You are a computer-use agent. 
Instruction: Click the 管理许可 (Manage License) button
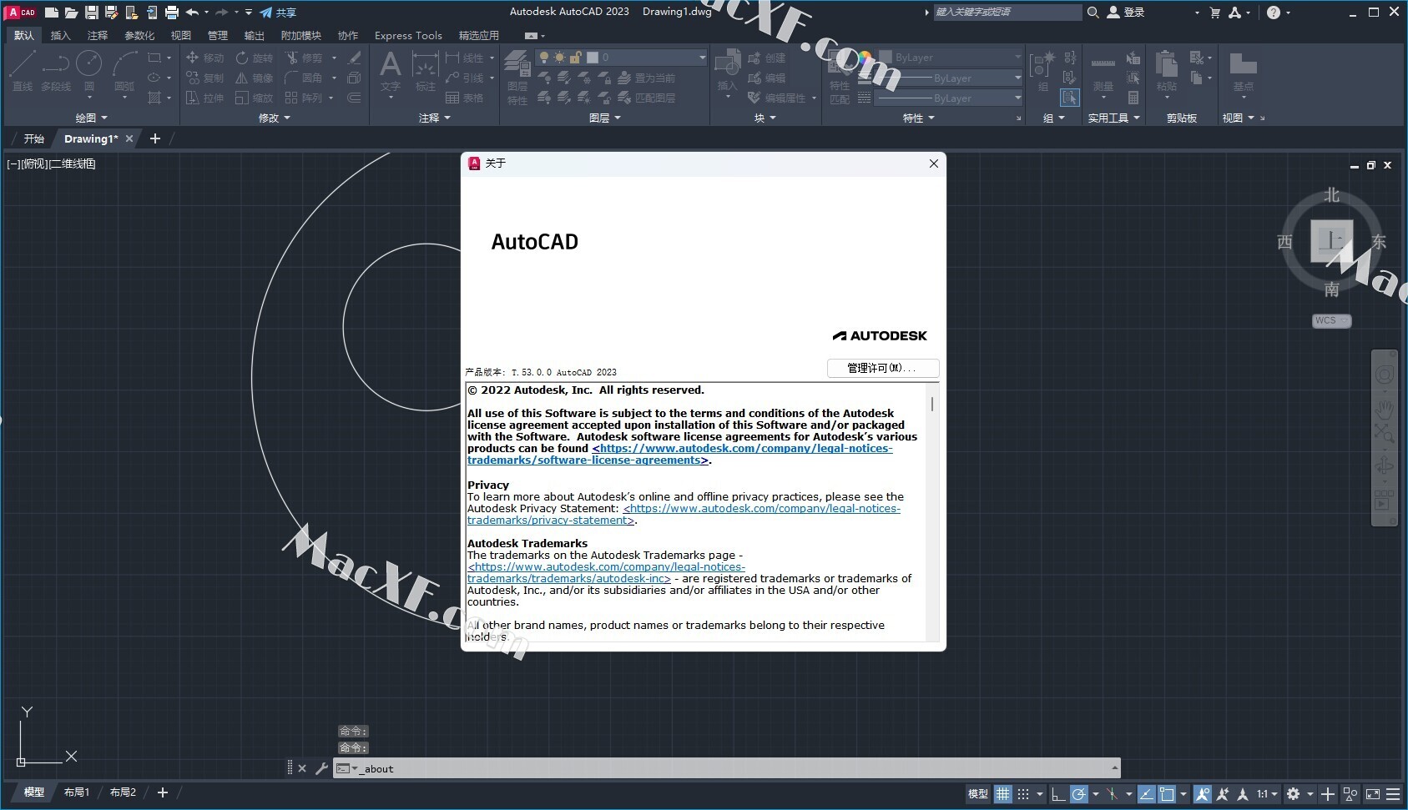tap(883, 368)
